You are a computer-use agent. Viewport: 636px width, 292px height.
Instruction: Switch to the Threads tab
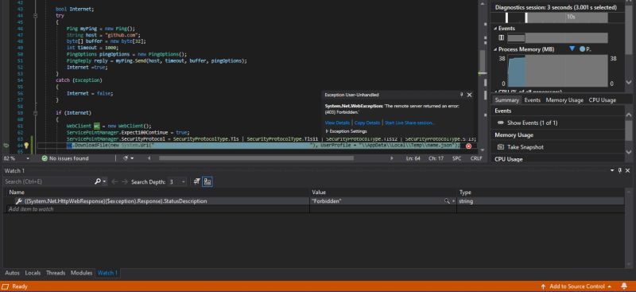[56, 273]
